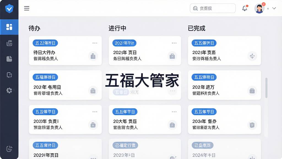Open the stacked layers sidebar icon
The width and height of the screenshot is (282, 159).
click(9, 43)
